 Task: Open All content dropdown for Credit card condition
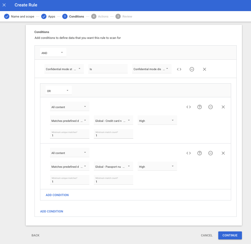(x=70, y=106)
